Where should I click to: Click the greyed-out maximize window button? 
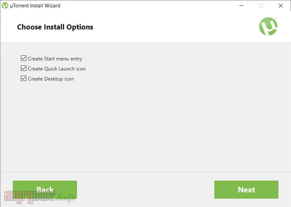click(x=261, y=6)
